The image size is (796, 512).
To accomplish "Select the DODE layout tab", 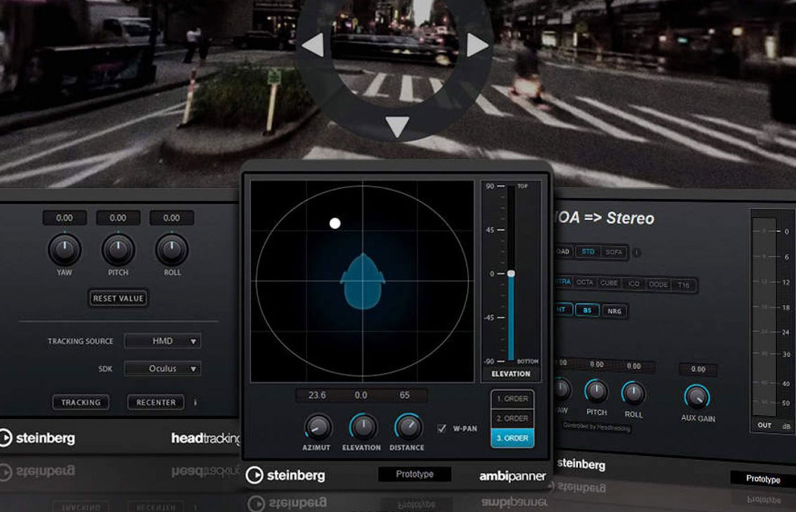I will (658, 284).
